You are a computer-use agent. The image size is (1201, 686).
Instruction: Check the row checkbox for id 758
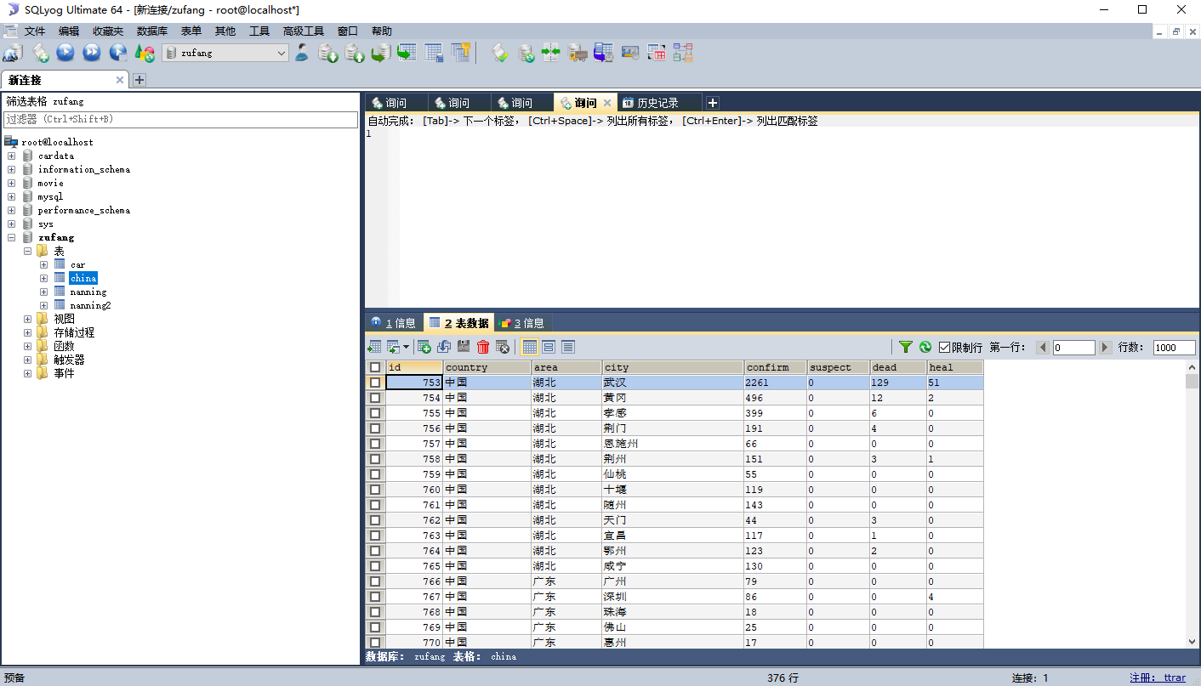coord(375,459)
